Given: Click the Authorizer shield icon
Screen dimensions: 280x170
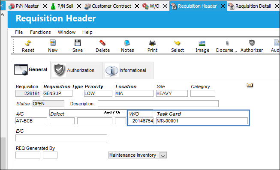Looking at the screenshot, I should (x=252, y=43).
